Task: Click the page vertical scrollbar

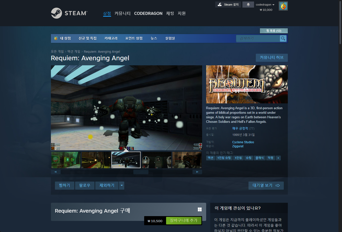Action: click(340, 23)
